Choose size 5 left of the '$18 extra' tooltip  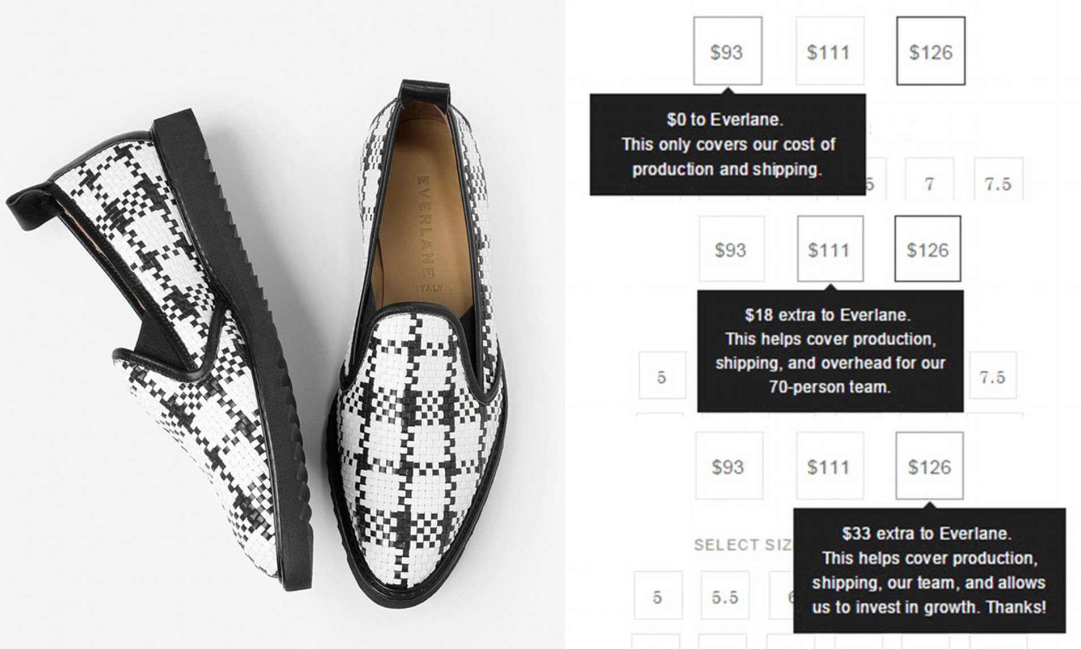pyautogui.click(x=661, y=376)
